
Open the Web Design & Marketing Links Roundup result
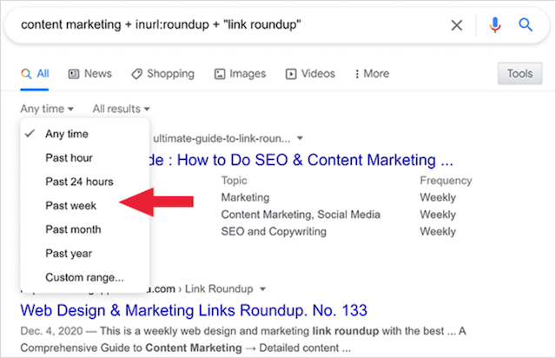(194, 310)
